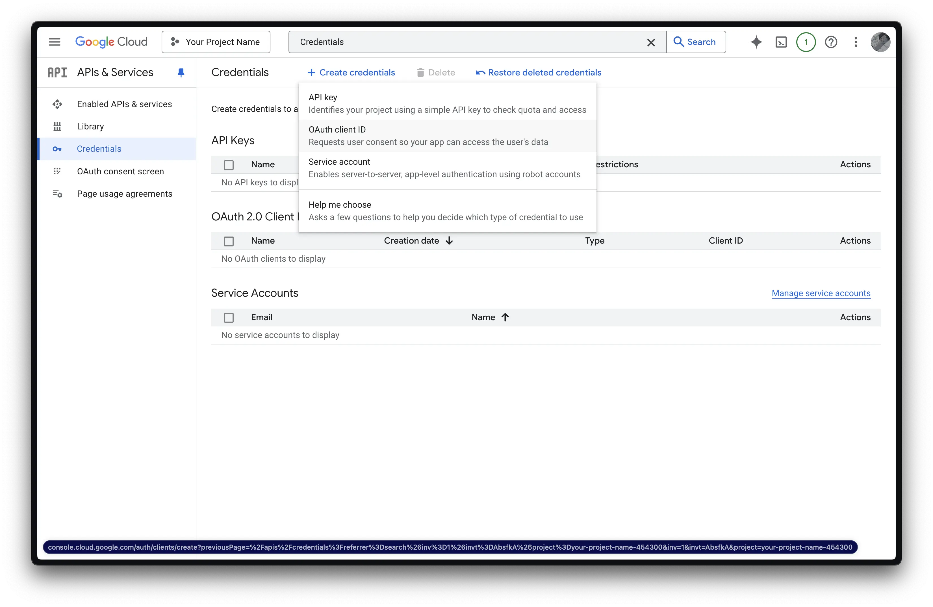Click the API logo icon in sidebar header
This screenshot has width=933, height=607.
pos(57,73)
